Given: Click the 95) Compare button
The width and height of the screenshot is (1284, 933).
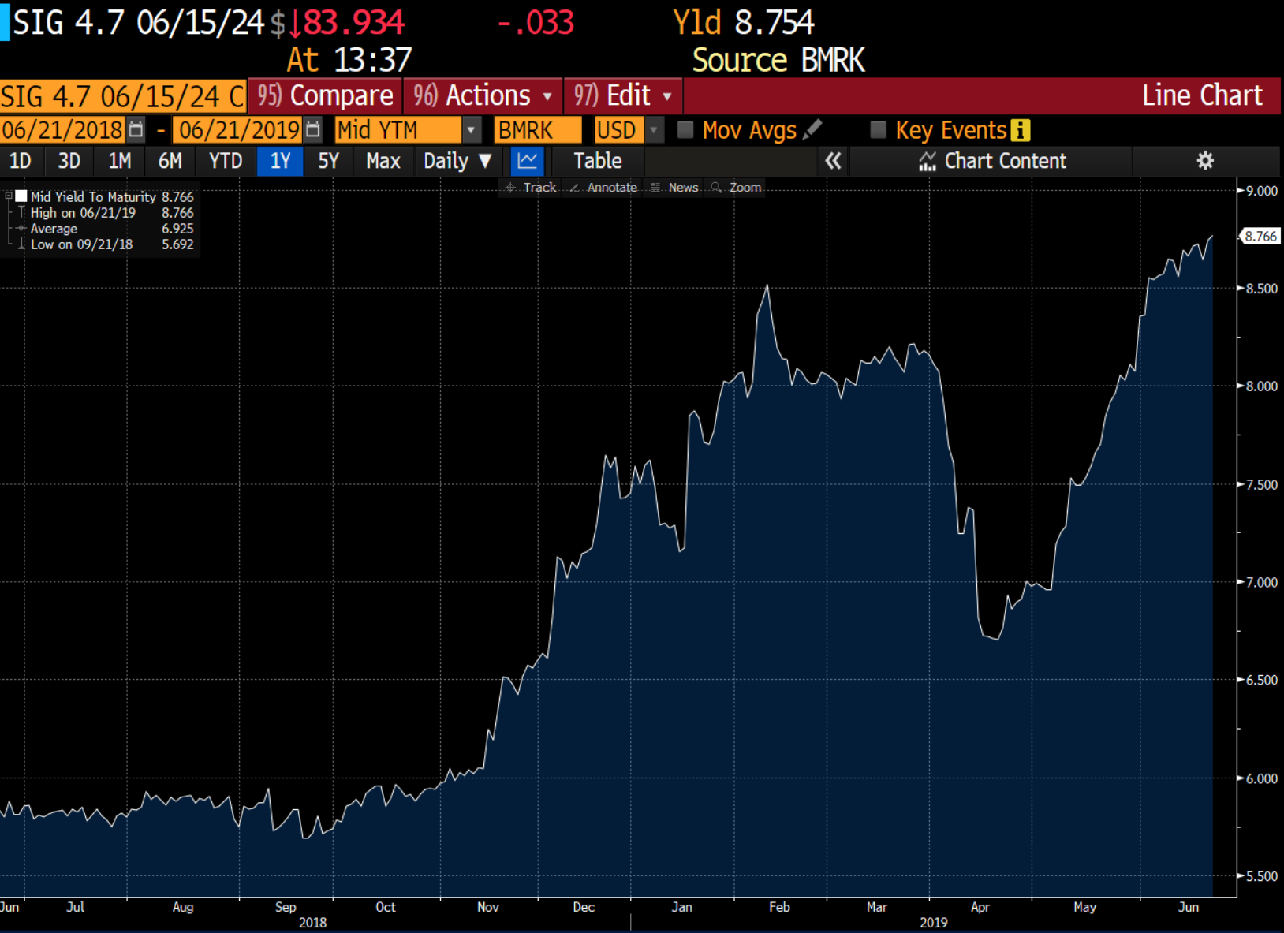Looking at the screenshot, I should [325, 96].
